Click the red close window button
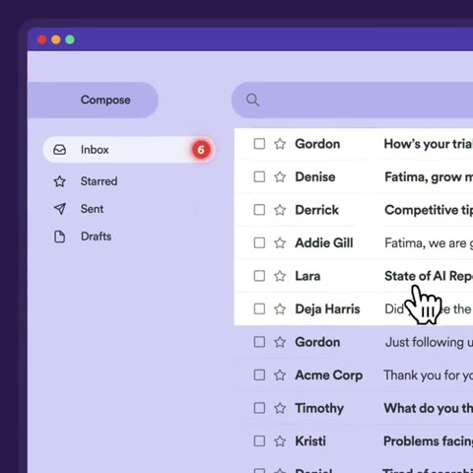The width and height of the screenshot is (473, 473). coord(41,39)
